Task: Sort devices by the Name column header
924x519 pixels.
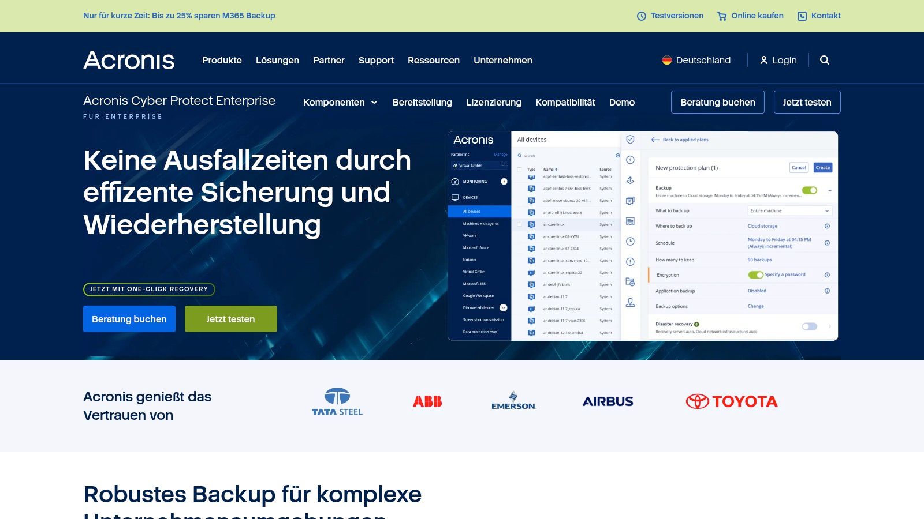Action: 550,170
